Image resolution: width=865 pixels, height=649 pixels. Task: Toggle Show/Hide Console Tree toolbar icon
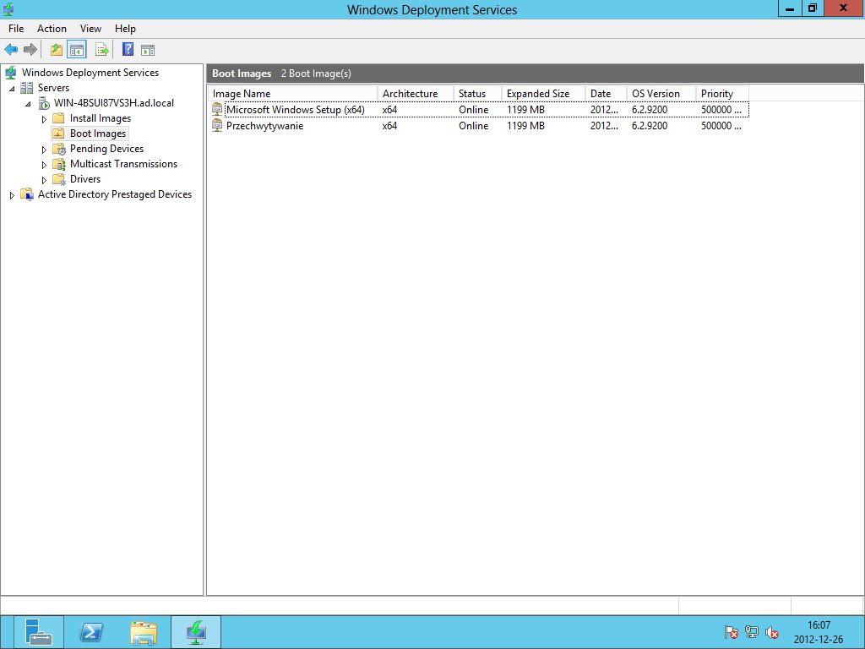tap(77, 50)
